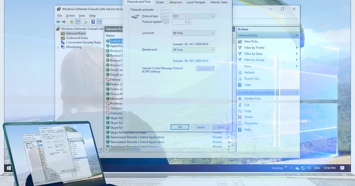Open the File menu
Viewport: 355px width, 186px height.
click(x=59, y=16)
